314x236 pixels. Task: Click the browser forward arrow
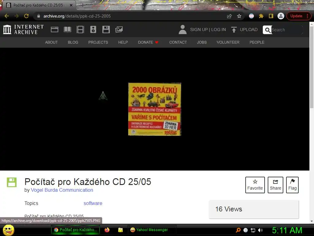coord(17,16)
